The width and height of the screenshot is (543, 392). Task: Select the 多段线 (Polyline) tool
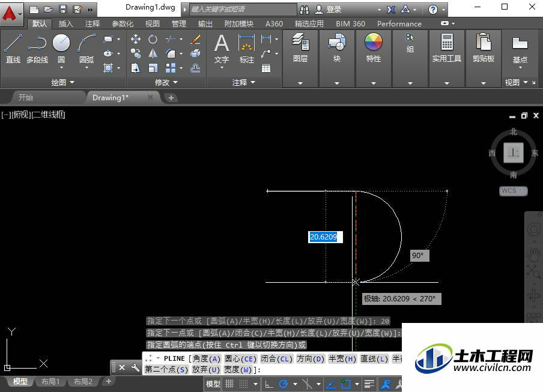tap(37, 49)
